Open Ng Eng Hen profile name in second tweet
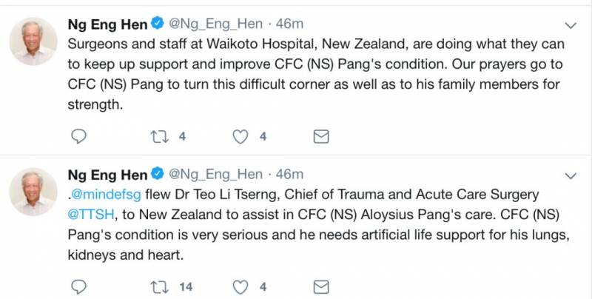This screenshot has width=592, height=299. [107, 175]
